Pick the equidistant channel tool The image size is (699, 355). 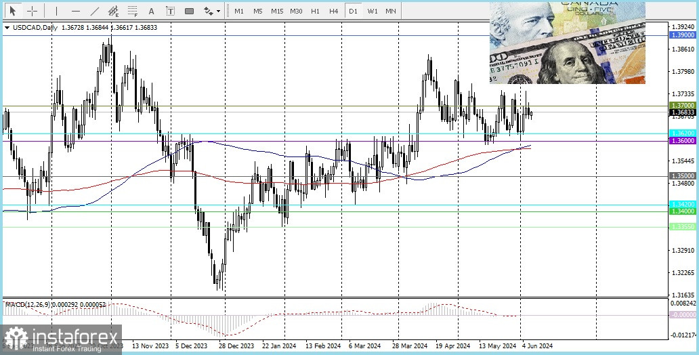(113, 11)
